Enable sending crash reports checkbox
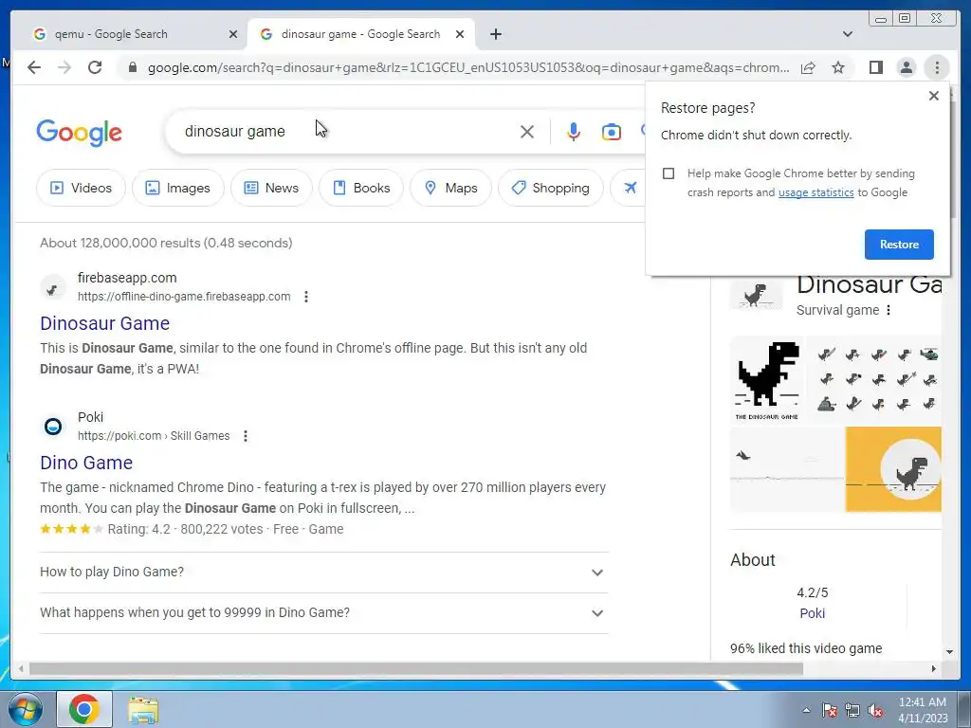 click(669, 173)
